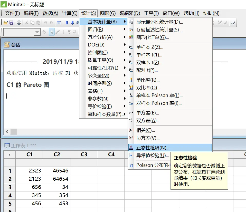Screen dimensions: 246x212
Task: Click the Save Project floppy icon
Action: point(12,23)
